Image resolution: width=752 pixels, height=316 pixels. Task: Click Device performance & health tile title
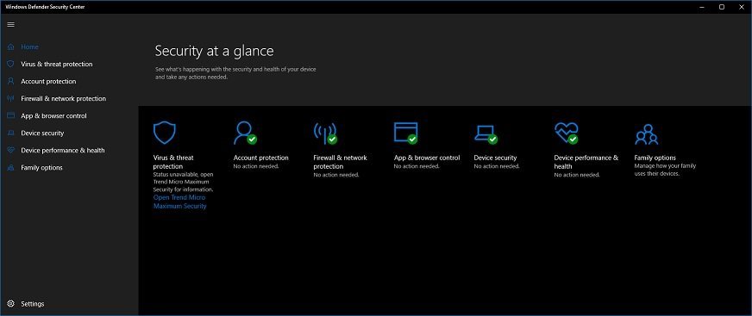(x=586, y=162)
